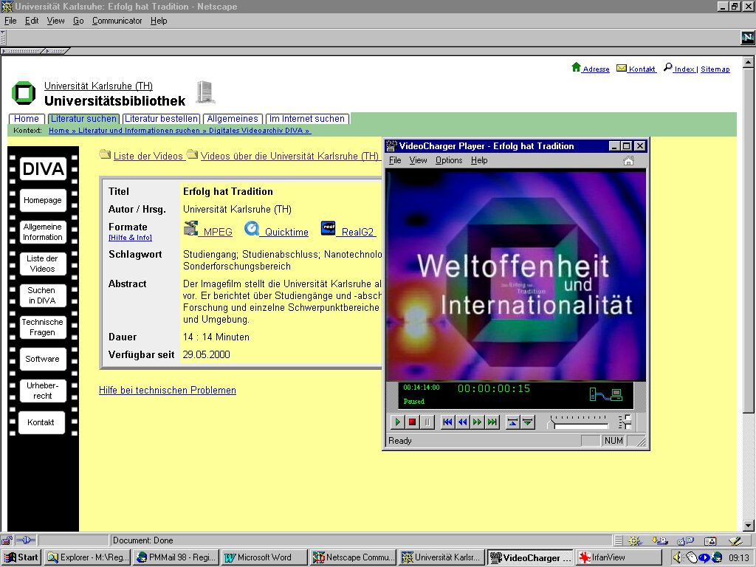Open Urheberrecht in the sidebar
Viewport: 756px width, 567px height.
(42, 391)
